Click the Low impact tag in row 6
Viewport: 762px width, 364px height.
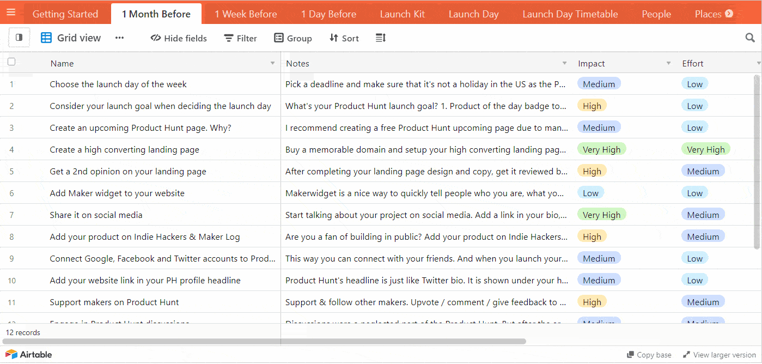(590, 193)
